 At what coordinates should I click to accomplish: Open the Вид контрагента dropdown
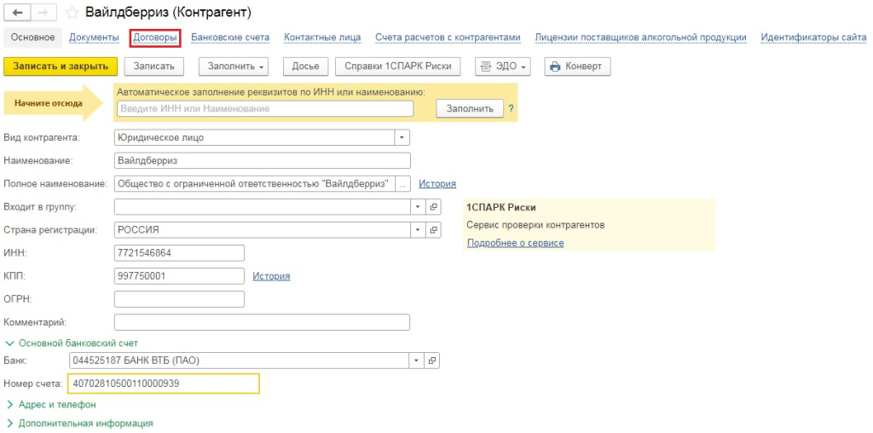(x=402, y=137)
